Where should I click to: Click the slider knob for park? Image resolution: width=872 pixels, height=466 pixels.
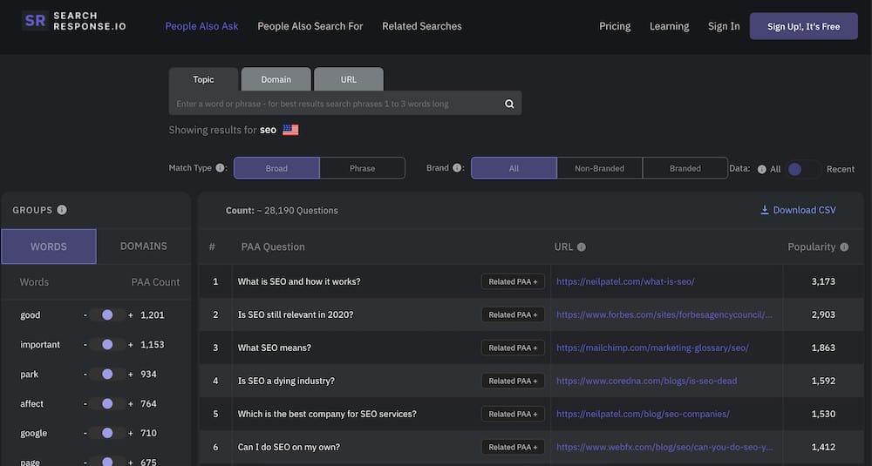[107, 375]
